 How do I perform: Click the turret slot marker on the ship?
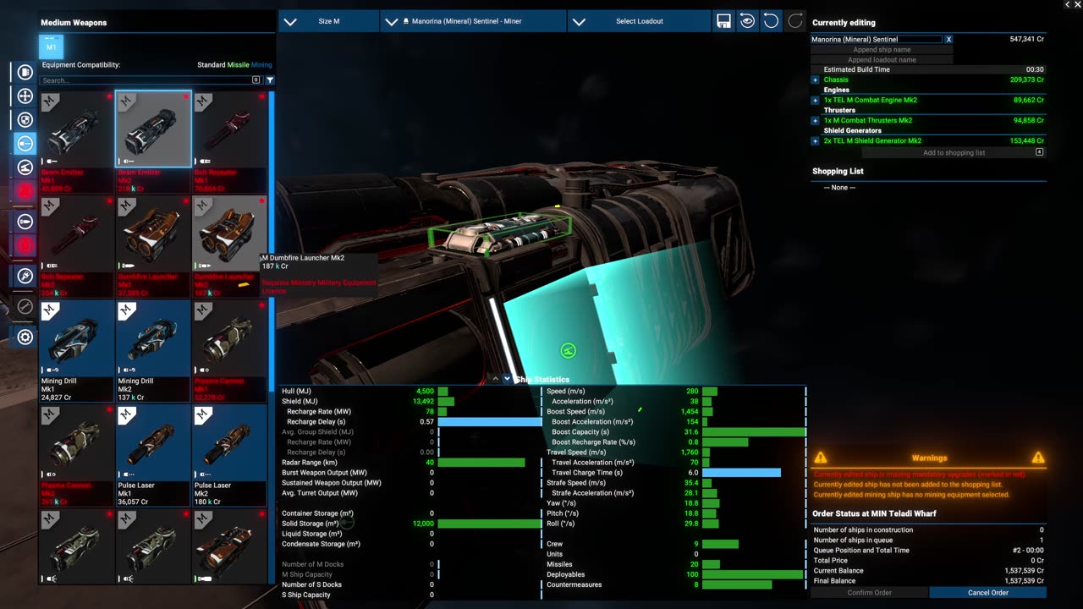[x=569, y=350]
